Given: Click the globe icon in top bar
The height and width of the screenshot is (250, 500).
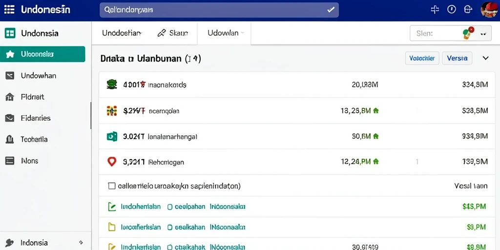Looking at the screenshot, I should pyautogui.click(x=468, y=10).
